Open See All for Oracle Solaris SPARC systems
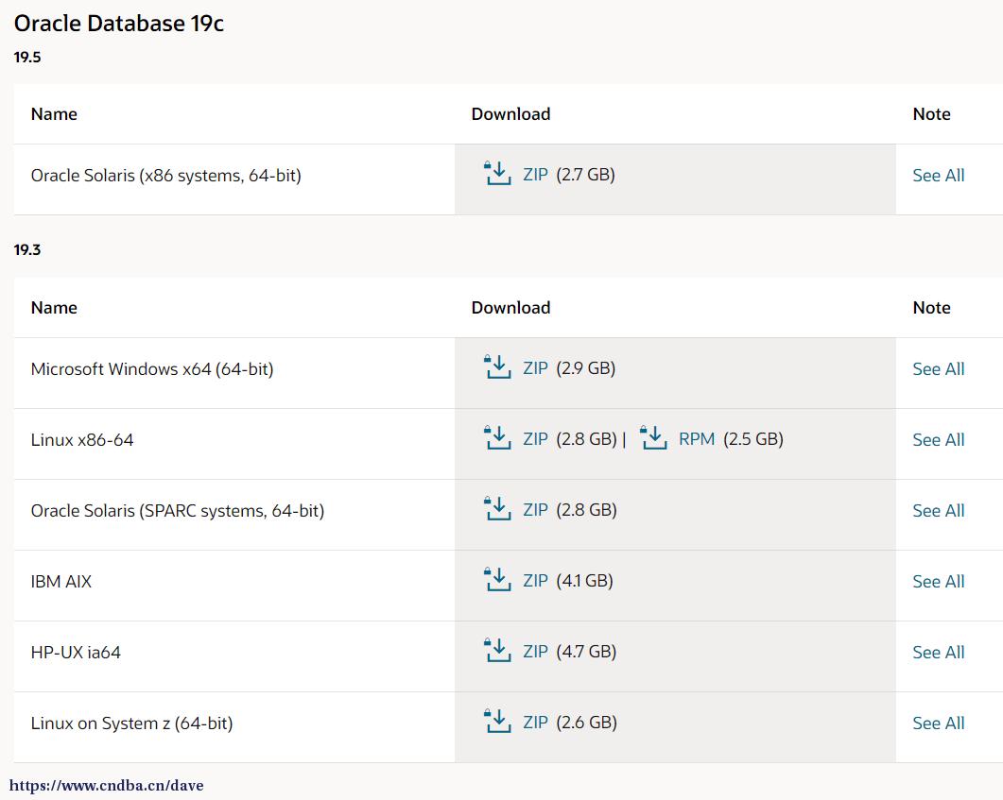1003x800 pixels. (939, 511)
